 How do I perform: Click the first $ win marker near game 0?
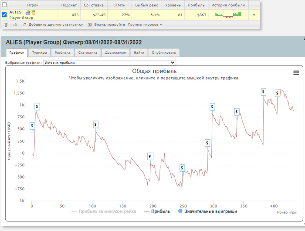[32, 126]
